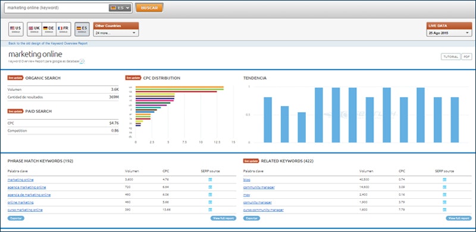The height and width of the screenshot is (232, 476).
Task: Open the community manager keyword link
Action: (259, 187)
